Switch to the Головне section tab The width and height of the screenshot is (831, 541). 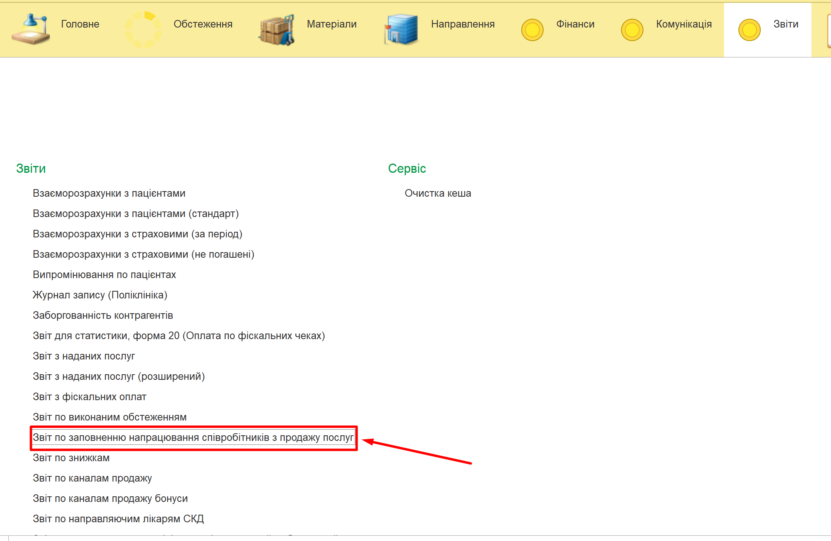click(80, 24)
